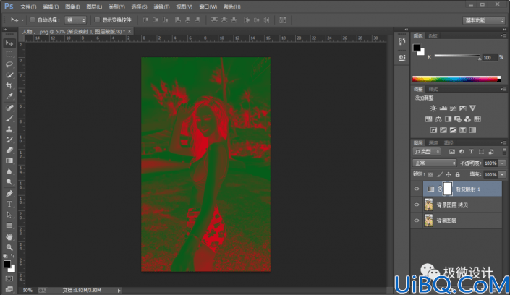The width and height of the screenshot is (510, 295).
Task: Open the 图像(I) menu
Action: (72, 7)
